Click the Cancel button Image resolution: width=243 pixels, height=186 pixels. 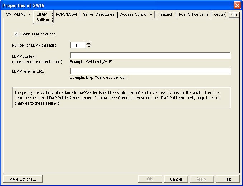click(x=176, y=179)
